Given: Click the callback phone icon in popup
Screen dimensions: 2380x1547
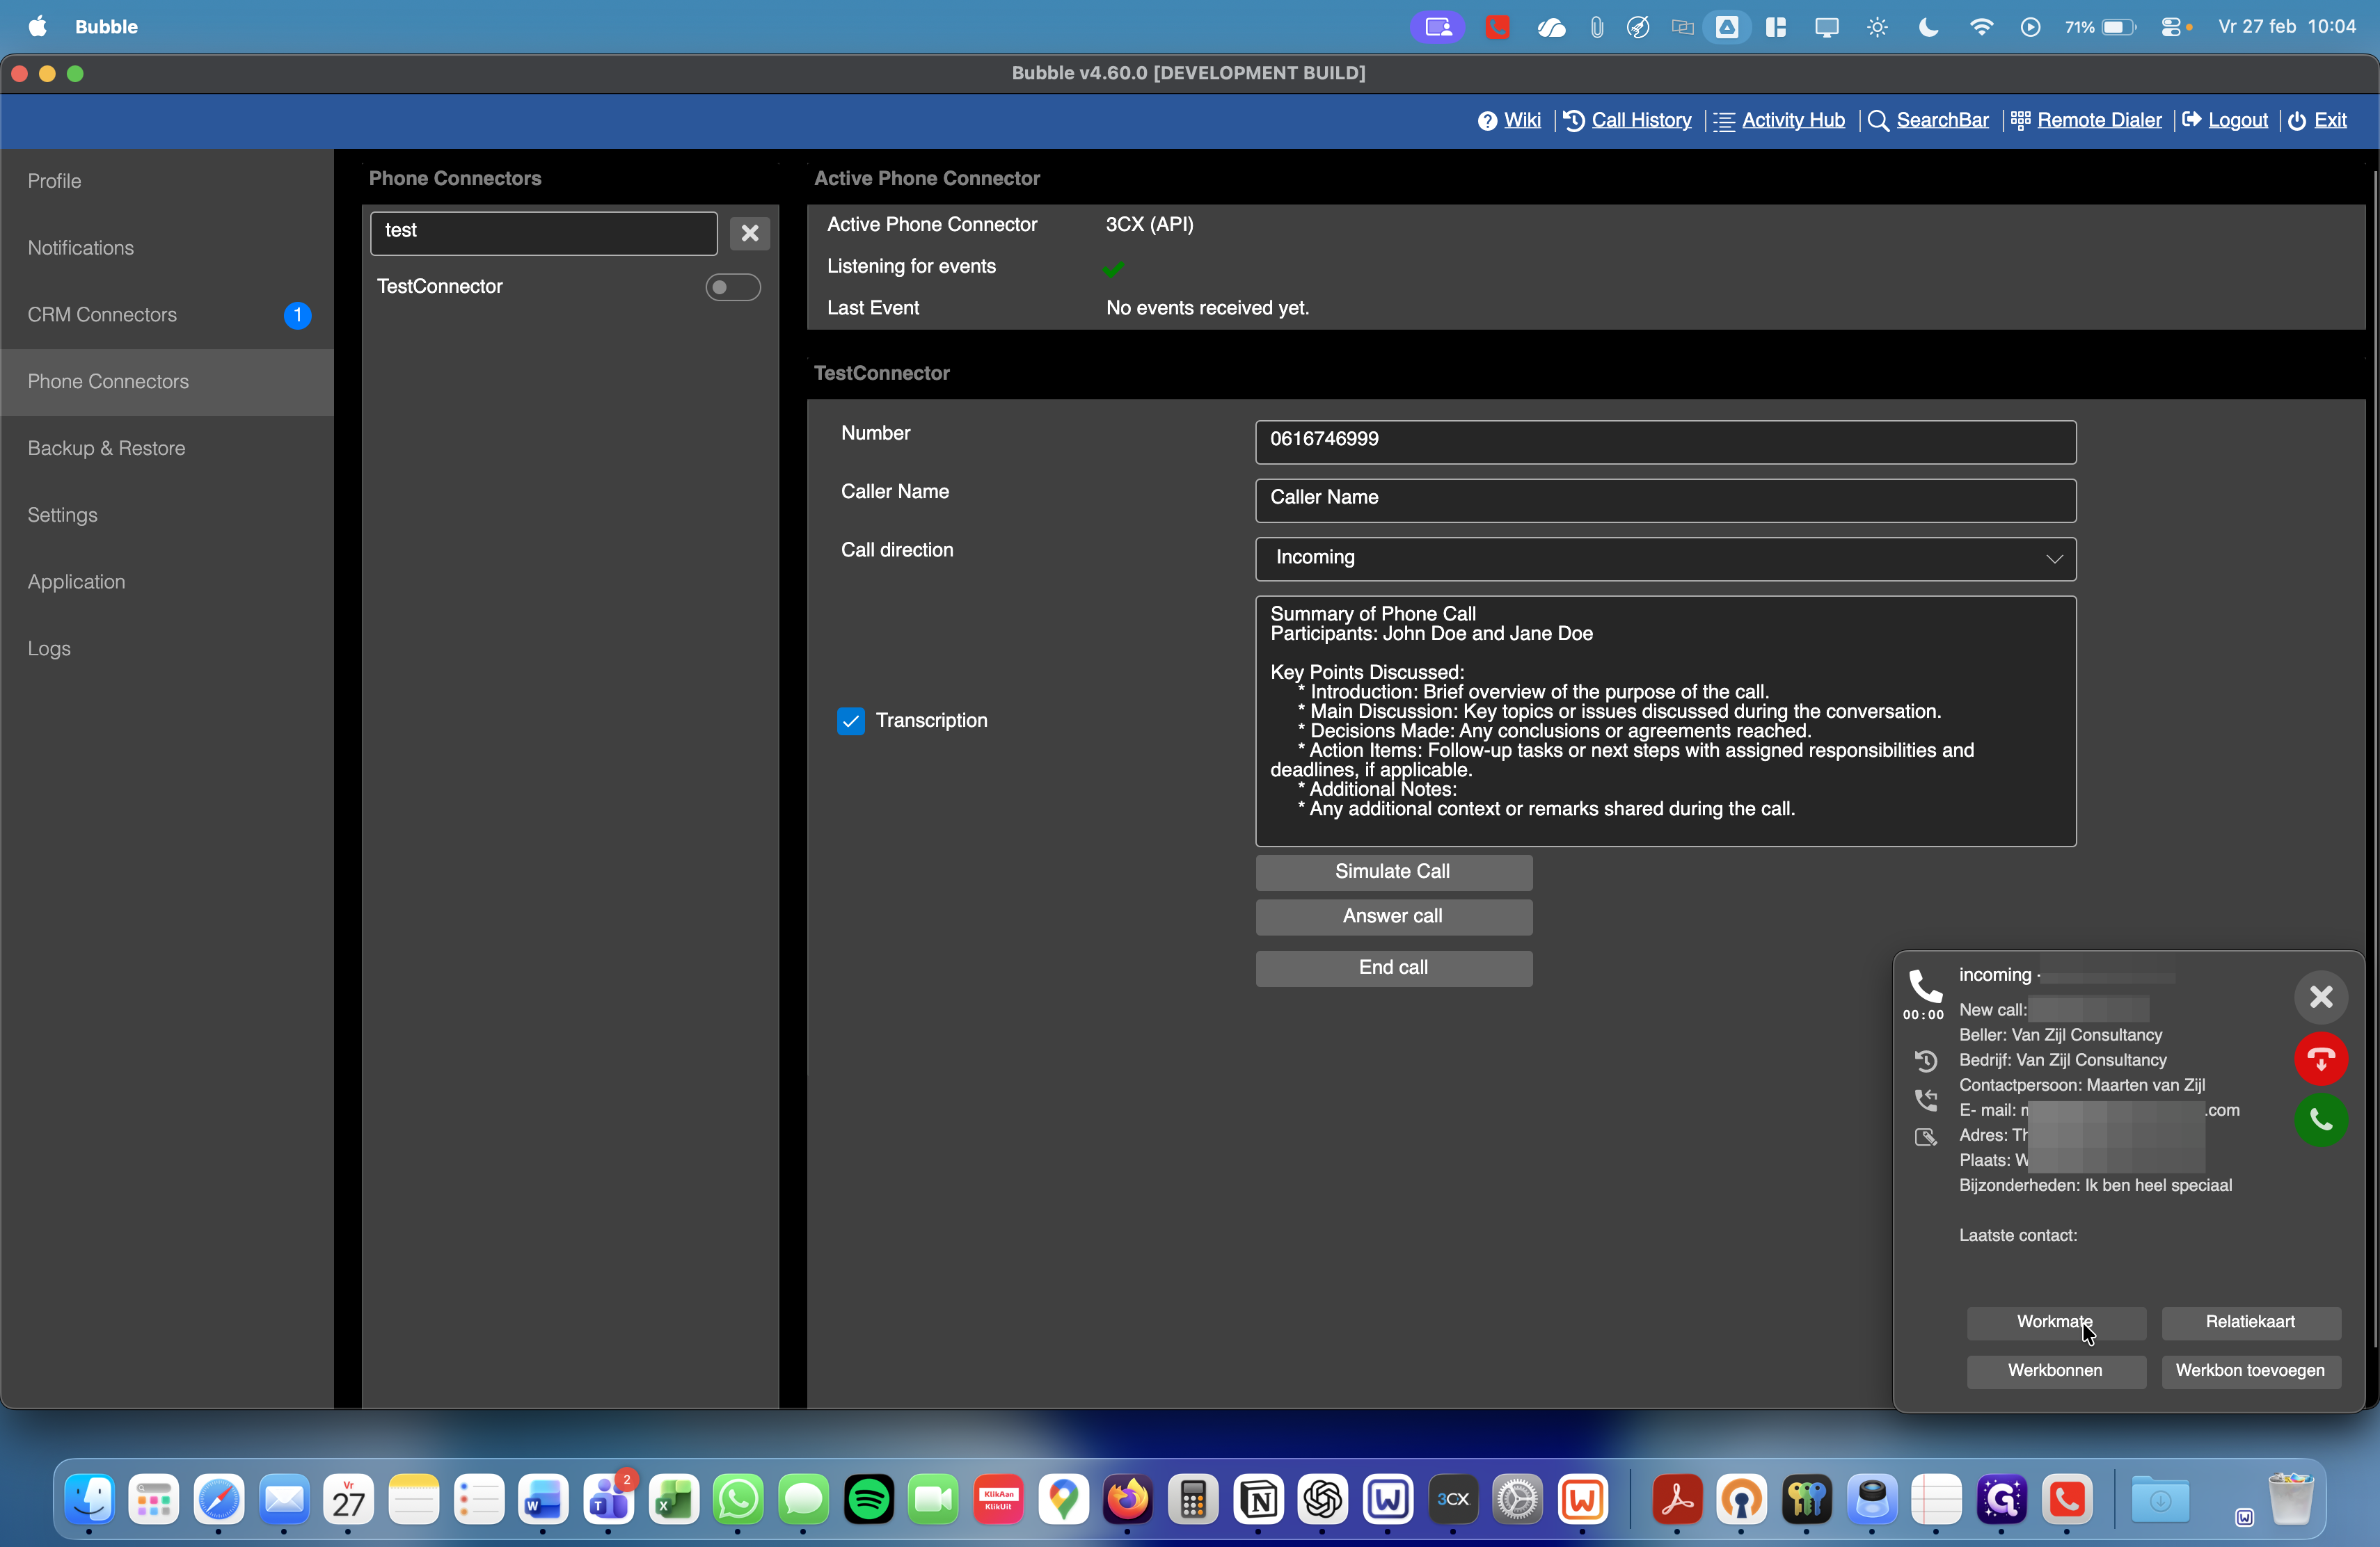Looking at the screenshot, I should [x=1925, y=1100].
